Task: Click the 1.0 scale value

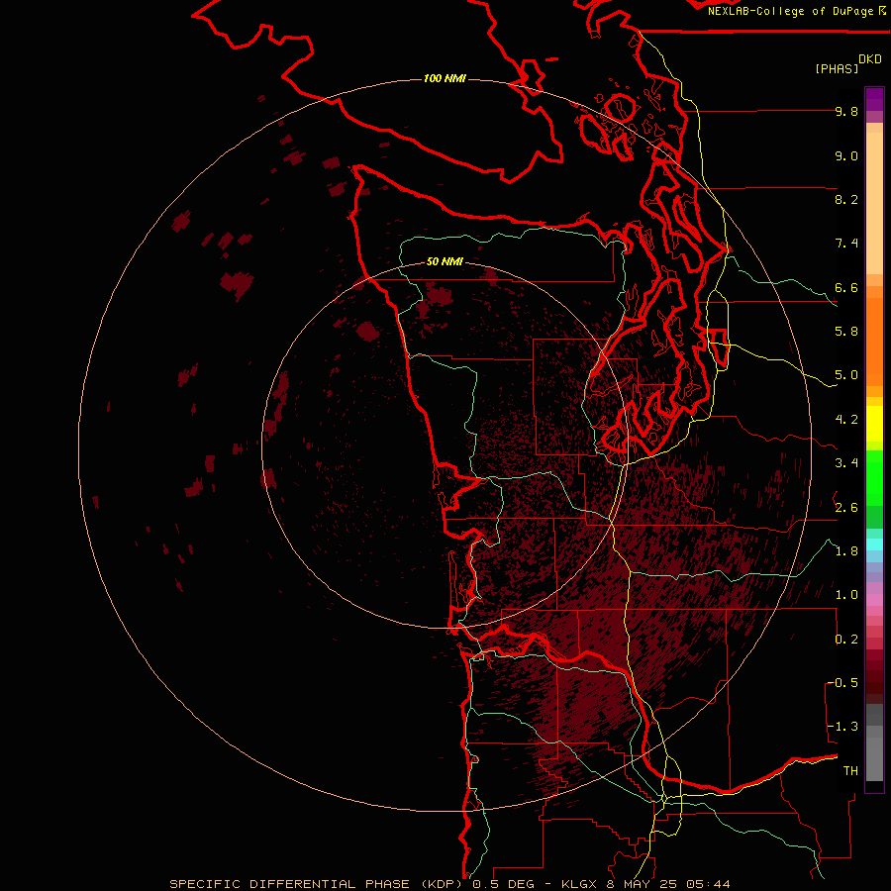Action: [x=846, y=595]
